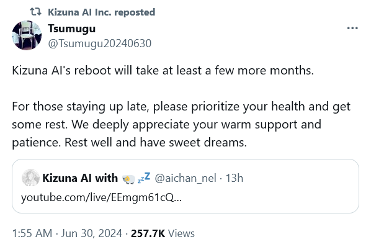The image size is (371, 247).
Task: Open the youtube.com/live/EEmgm61cQ… link
Action: click(x=101, y=197)
